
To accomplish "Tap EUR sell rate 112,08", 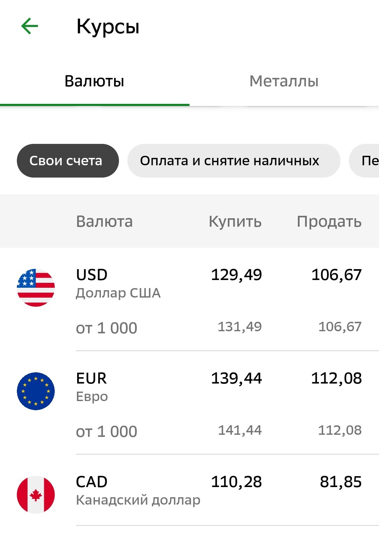I will pos(337,379).
